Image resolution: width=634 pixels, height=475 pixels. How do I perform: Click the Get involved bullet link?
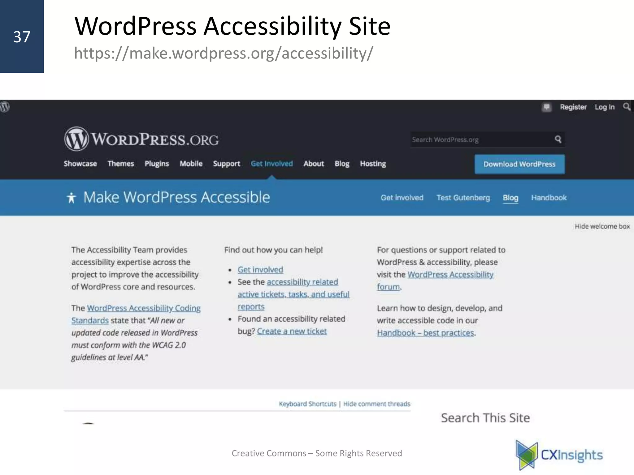click(x=260, y=270)
